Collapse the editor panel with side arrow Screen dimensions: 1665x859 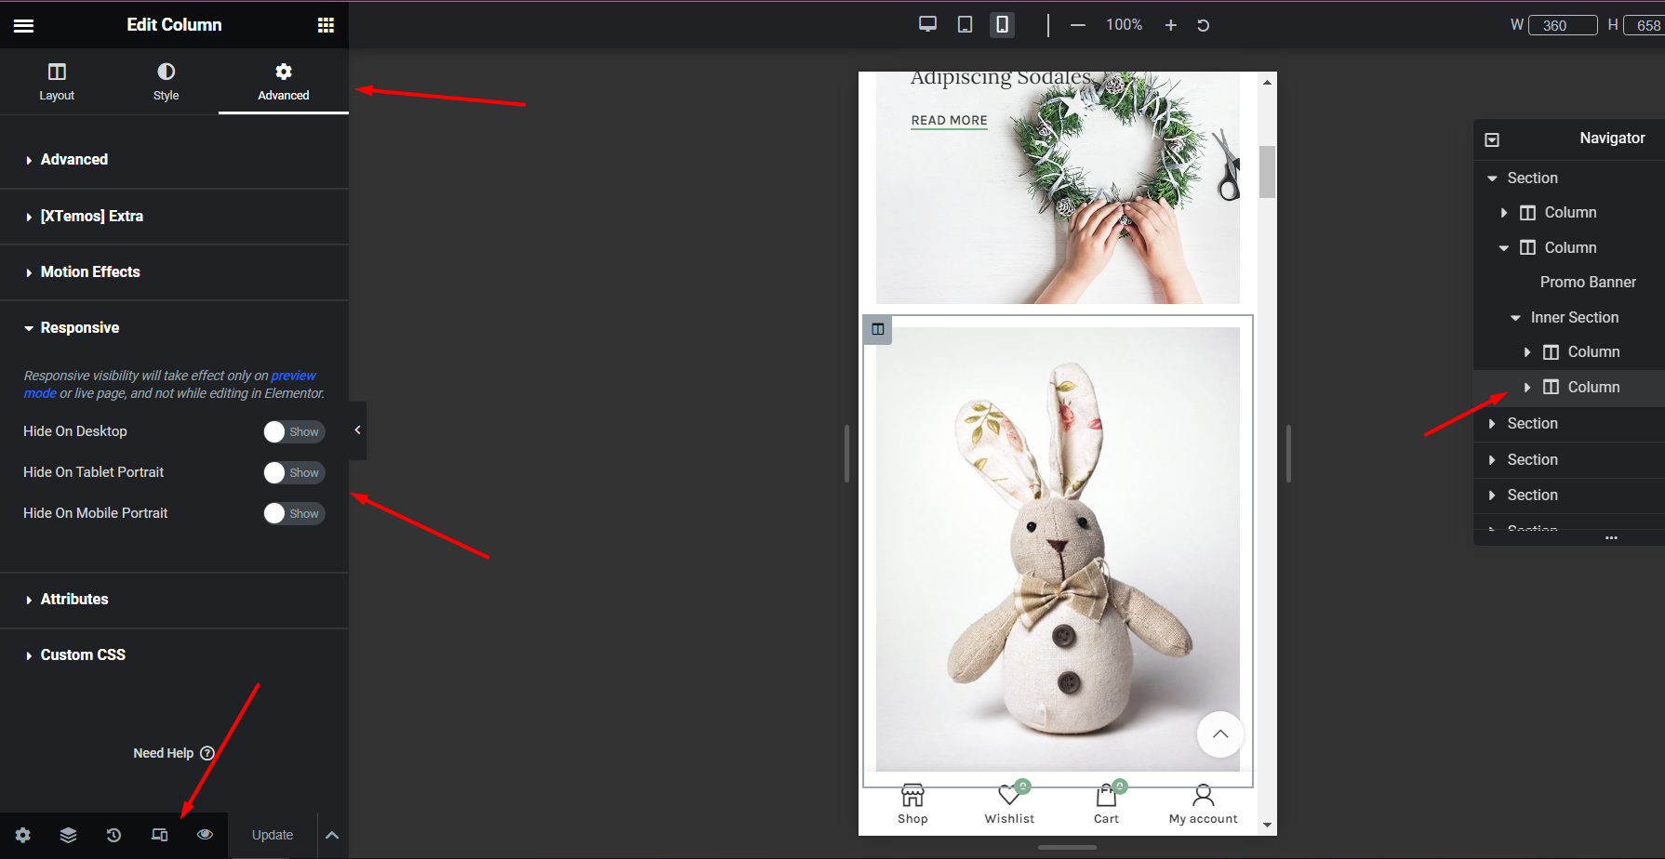pos(357,430)
